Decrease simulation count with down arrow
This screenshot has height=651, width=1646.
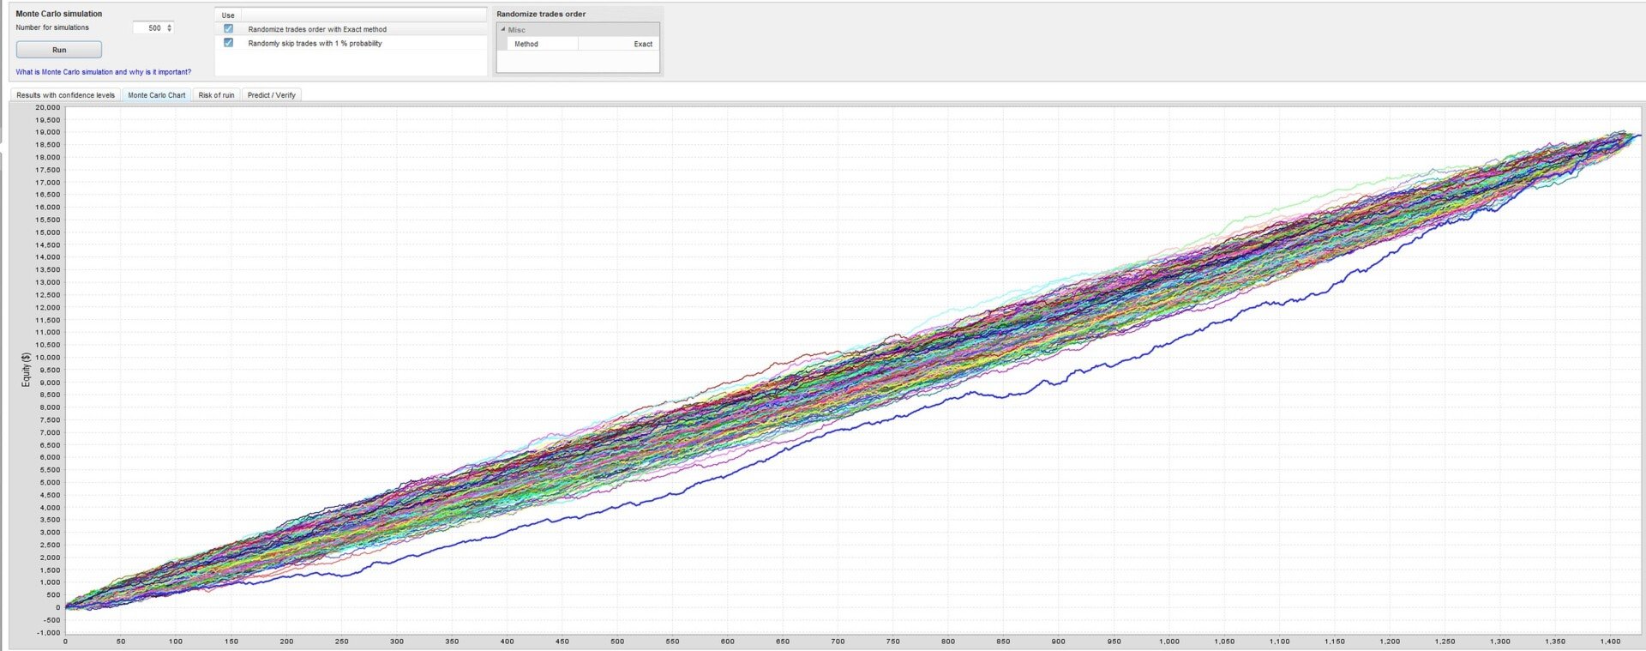pos(170,31)
